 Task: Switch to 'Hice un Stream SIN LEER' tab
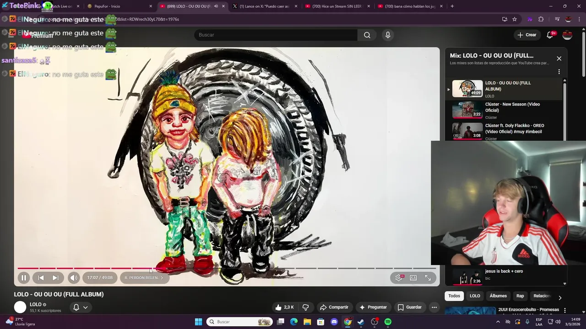pos(337,6)
